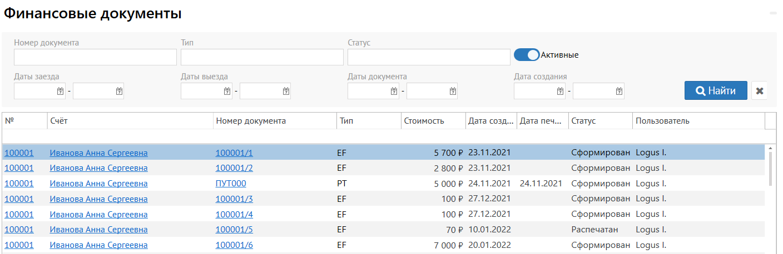The height and width of the screenshot is (254, 783).
Task: Open calendar for check-out start date
Action: point(227,92)
